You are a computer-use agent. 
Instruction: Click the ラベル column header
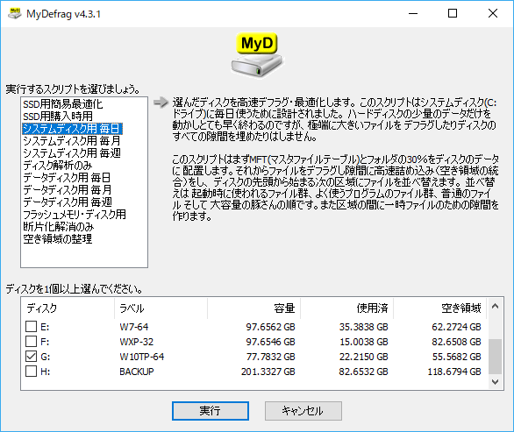pos(161,308)
